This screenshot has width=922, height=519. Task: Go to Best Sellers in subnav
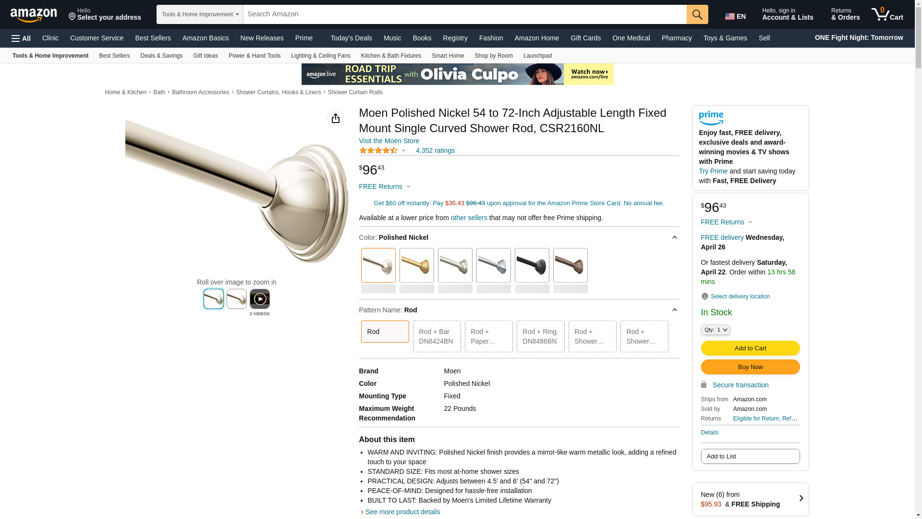tap(114, 56)
